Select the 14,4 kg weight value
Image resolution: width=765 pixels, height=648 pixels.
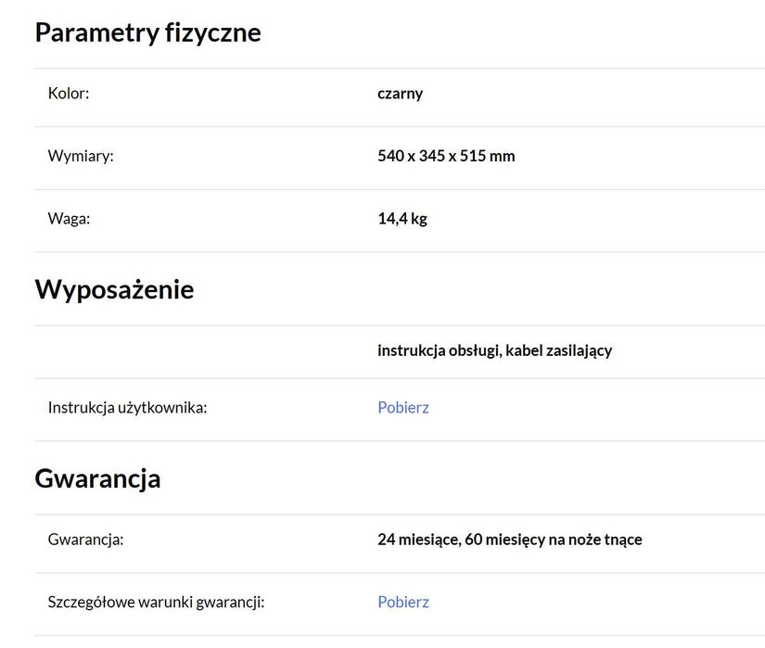402,219
